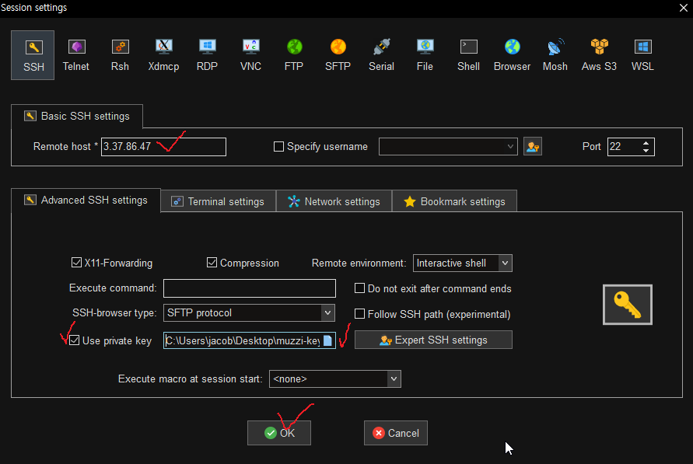The image size is (693, 464).
Task: Switch to the SFTP session type
Action: click(x=338, y=55)
